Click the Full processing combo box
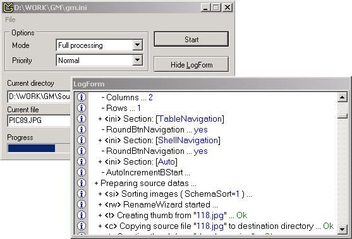 coord(99,45)
